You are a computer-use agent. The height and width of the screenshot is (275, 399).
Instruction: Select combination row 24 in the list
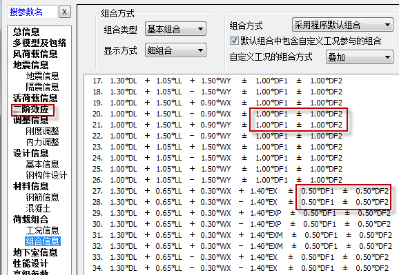click(217, 158)
